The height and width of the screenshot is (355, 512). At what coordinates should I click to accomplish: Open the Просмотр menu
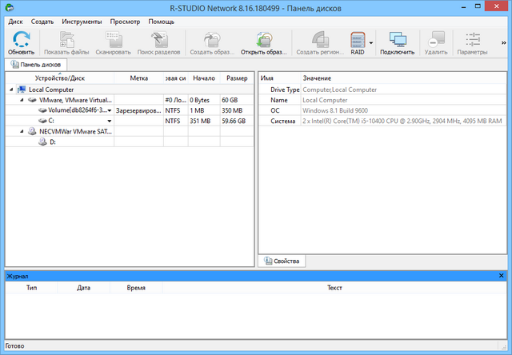click(x=125, y=22)
